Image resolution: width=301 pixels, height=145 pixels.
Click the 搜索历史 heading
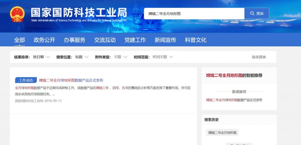(x=212, y=120)
